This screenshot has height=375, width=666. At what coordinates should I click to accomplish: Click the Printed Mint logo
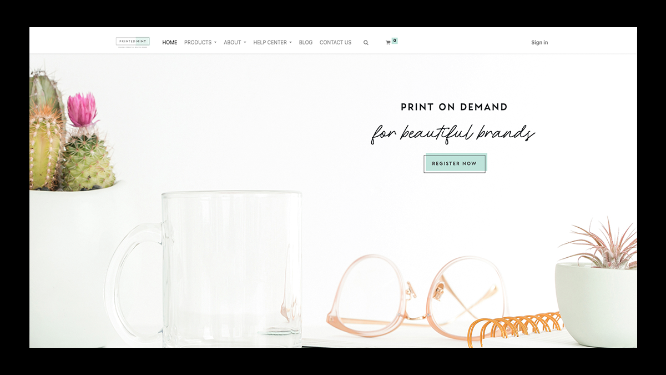(133, 42)
